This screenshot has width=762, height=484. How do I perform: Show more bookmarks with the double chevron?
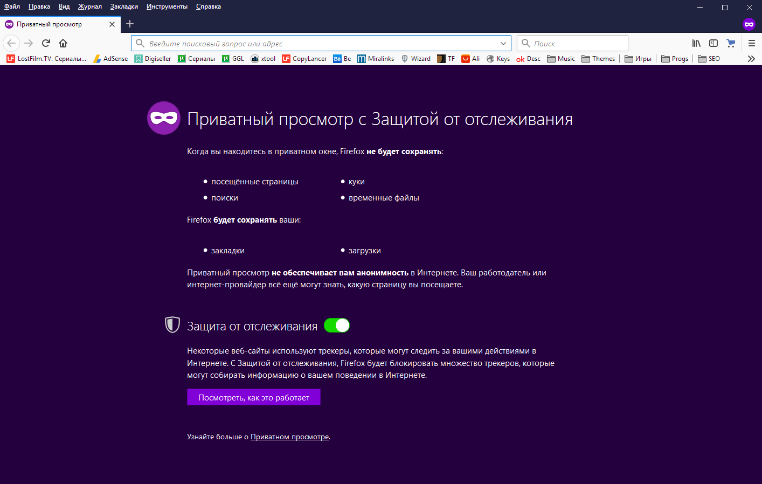(x=751, y=59)
